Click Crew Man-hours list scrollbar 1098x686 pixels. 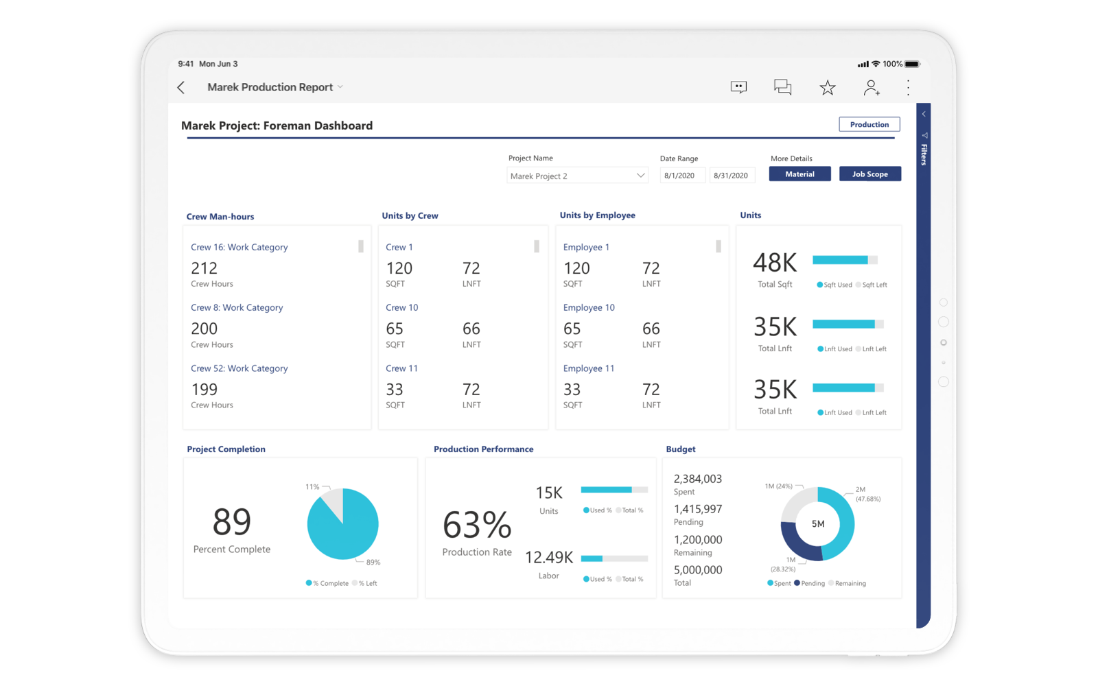(x=361, y=246)
